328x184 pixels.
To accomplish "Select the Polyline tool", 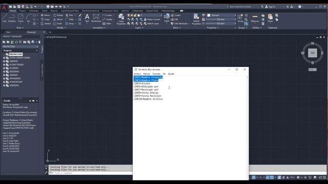I will point(12,18).
